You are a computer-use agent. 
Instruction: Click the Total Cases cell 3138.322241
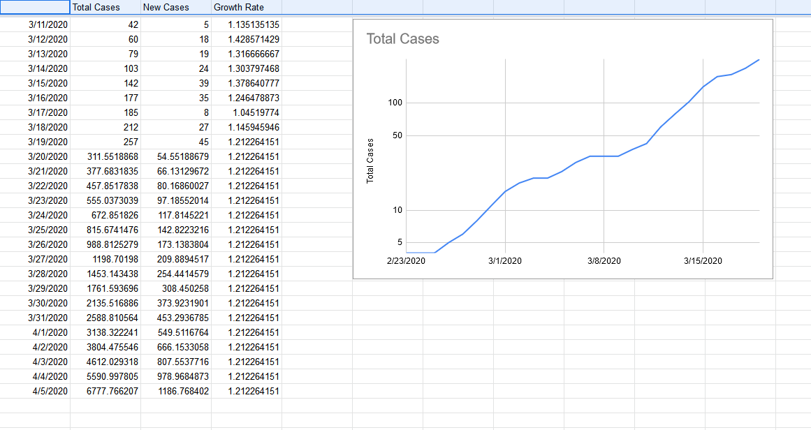click(105, 332)
